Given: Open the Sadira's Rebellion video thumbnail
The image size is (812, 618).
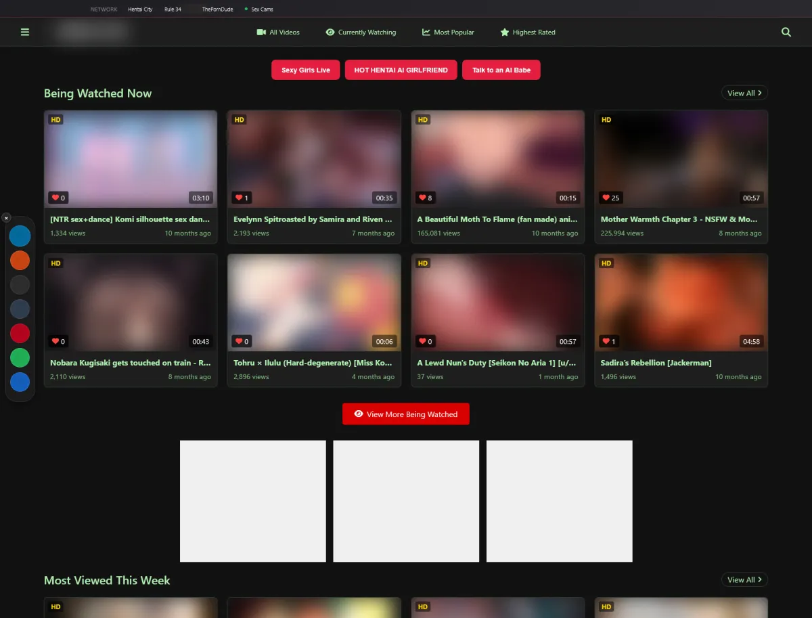Looking at the screenshot, I should point(681,302).
